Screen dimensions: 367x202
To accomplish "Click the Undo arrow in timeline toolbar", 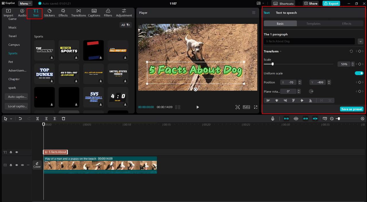I will coord(20,119).
